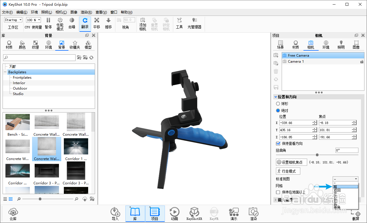This screenshot has height=223, width=367.
Task: Collapse the 位置和方向 section
Action: [x=276, y=97]
